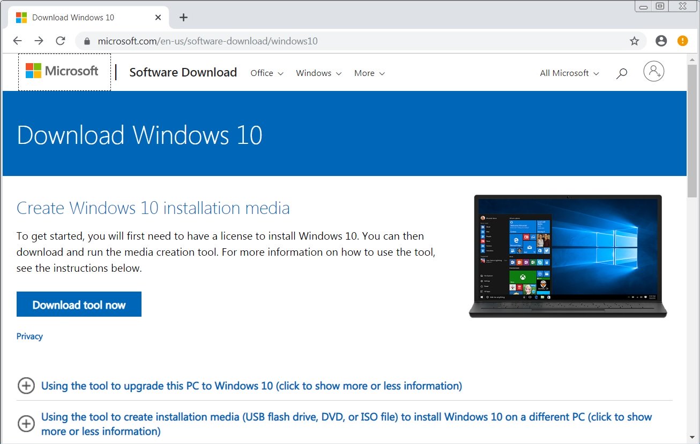Open the site search magnifier icon
The image size is (700, 444).
coord(622,73)
